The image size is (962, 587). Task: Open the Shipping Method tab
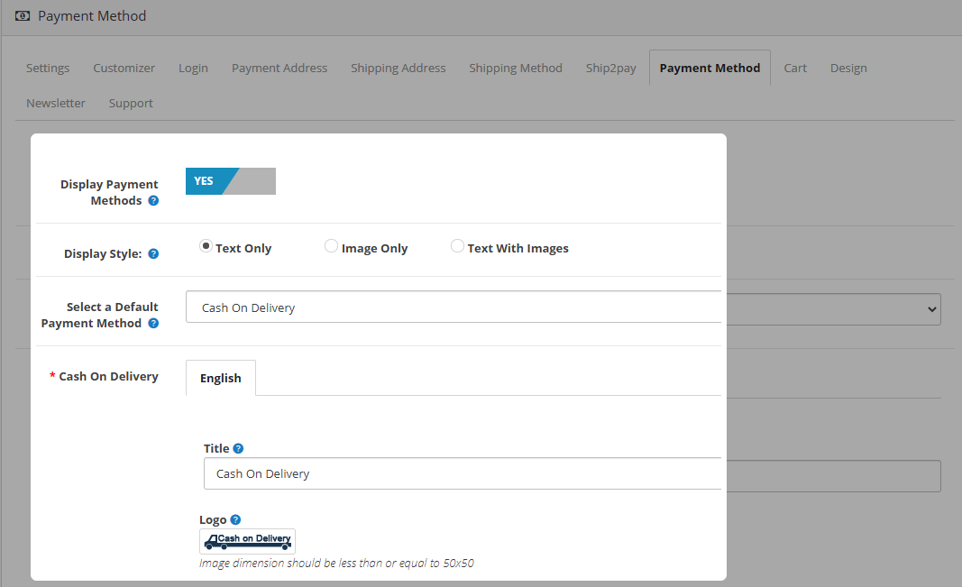pyautogui.click(x=515, y=69)
